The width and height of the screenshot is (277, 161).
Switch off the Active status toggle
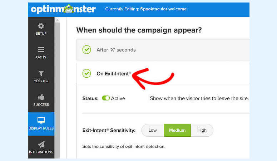pos(106,98)
